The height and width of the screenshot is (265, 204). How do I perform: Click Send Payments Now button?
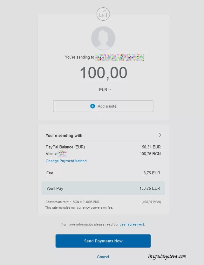(x=103, y=241)
